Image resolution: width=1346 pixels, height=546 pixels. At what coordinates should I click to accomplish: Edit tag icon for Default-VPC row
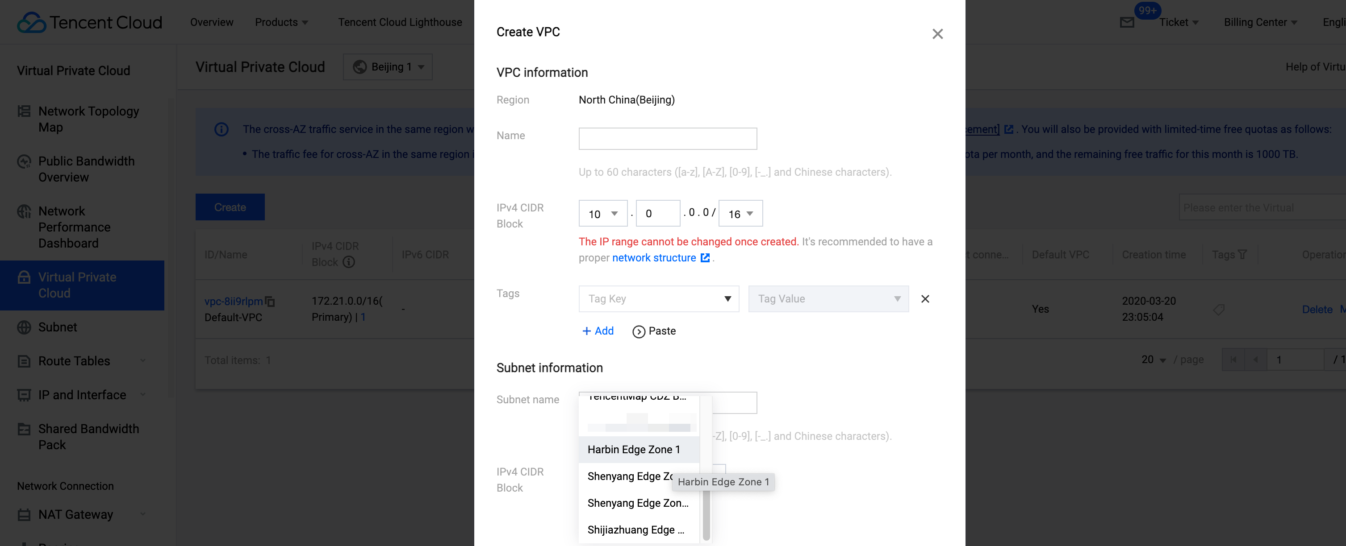[x=1219, y=310]
